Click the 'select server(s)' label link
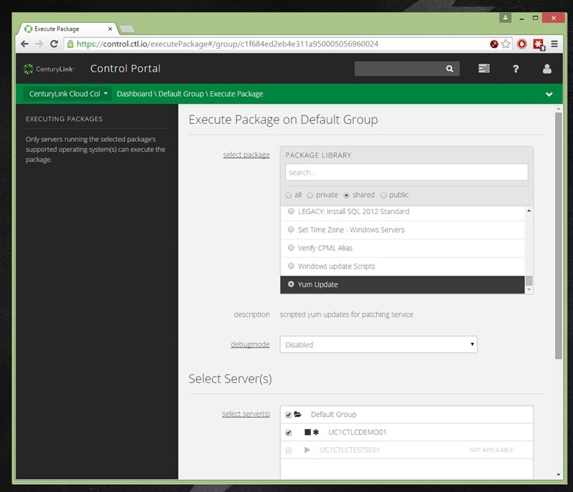This screenshot has width=573, height=492. tap(246, 413)
